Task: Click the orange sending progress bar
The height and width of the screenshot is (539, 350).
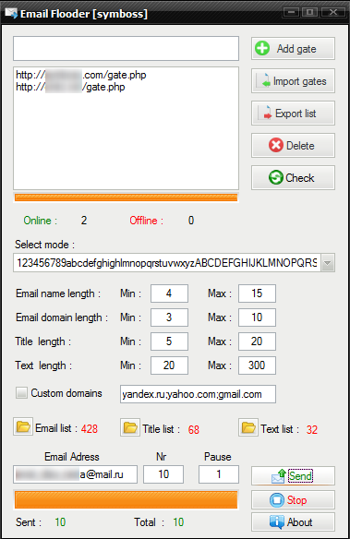Action: point(126,499)
